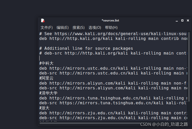Click the sources.list document icon in title bar
Image resolution: width=192 pixels, height=129 pixels.
[43, 20]
